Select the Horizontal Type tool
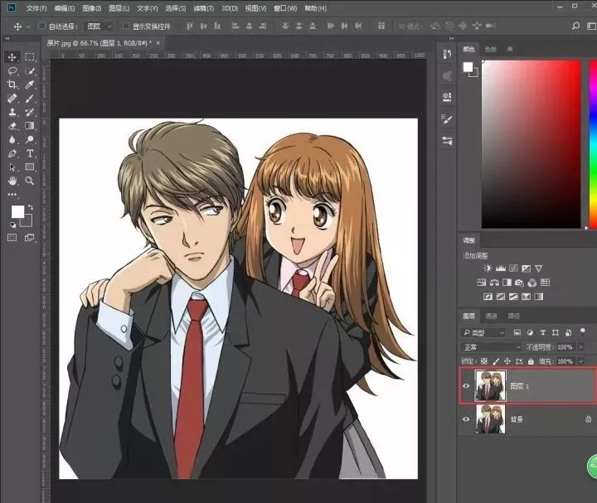 point(30,153)
